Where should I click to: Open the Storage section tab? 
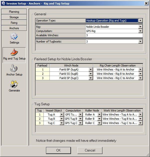14,17
